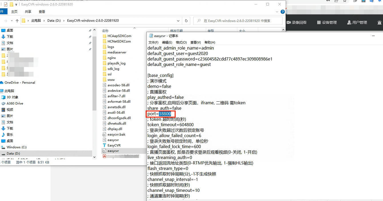Select the EasyCVR application icon

105,145
